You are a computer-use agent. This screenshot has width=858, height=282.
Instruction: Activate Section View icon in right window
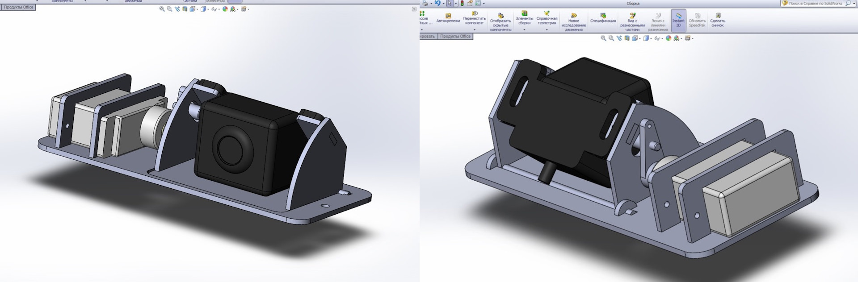pyautogui.click(x=627, y=38)
